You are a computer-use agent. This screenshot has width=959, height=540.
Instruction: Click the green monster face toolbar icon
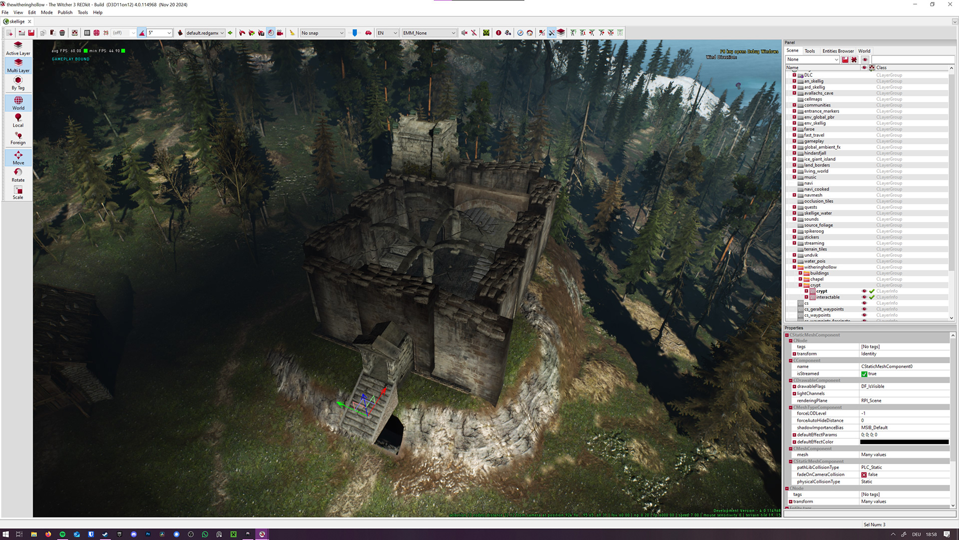coord(486,33)
